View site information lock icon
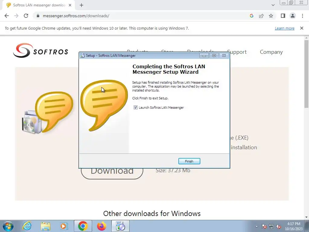309x232 pixels. coord(38,16)
